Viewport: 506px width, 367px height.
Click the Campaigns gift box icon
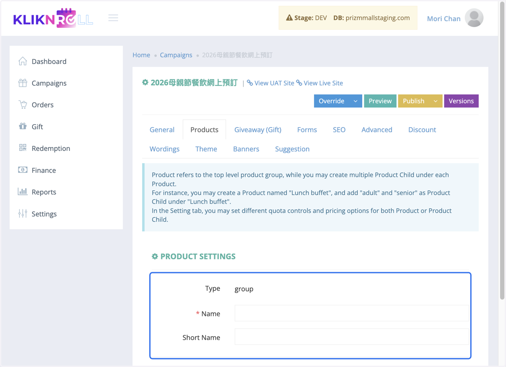(x=23, y=83)
